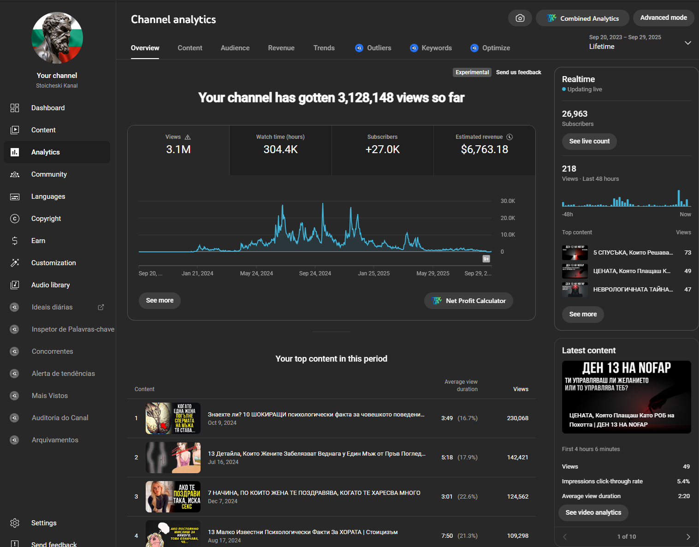
Task: Open thumbnail of video dated Dec 7, 2024
Action: [173, 497]
